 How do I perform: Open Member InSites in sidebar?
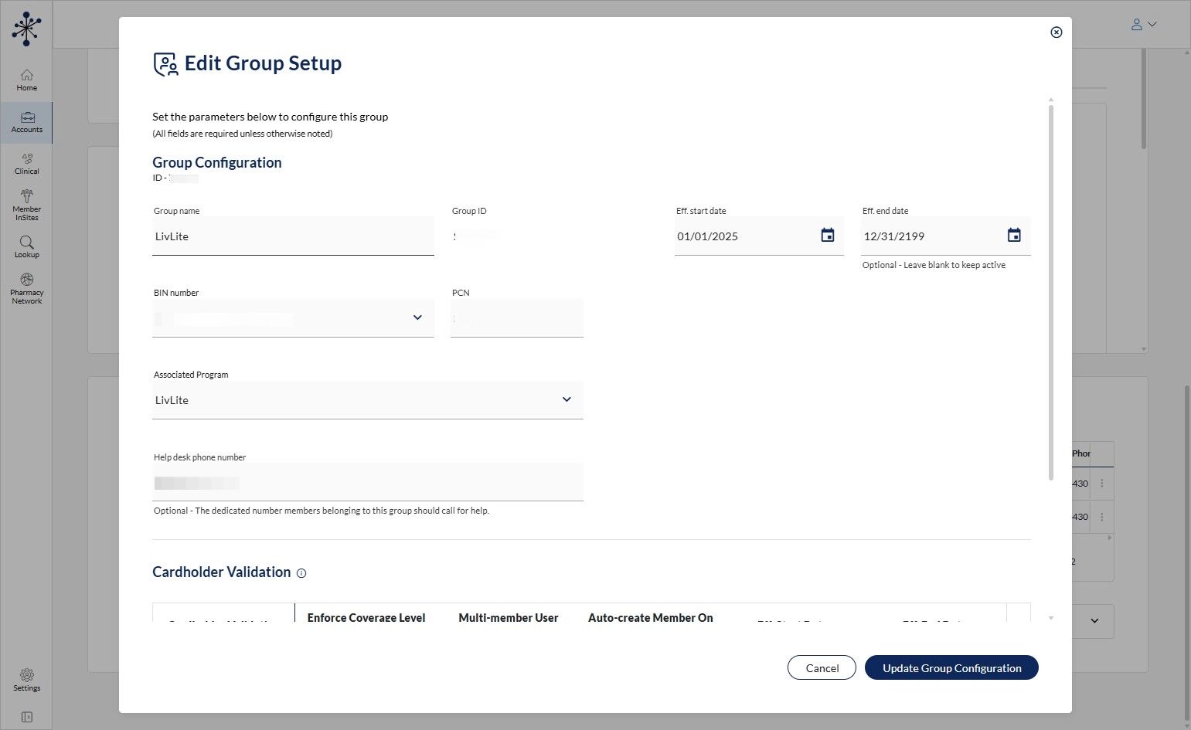(26, 205)
